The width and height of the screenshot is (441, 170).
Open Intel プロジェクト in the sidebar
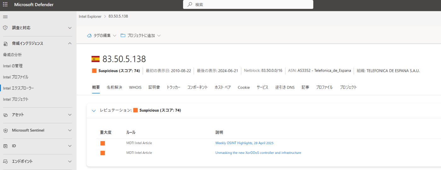[x=16, y=99]
